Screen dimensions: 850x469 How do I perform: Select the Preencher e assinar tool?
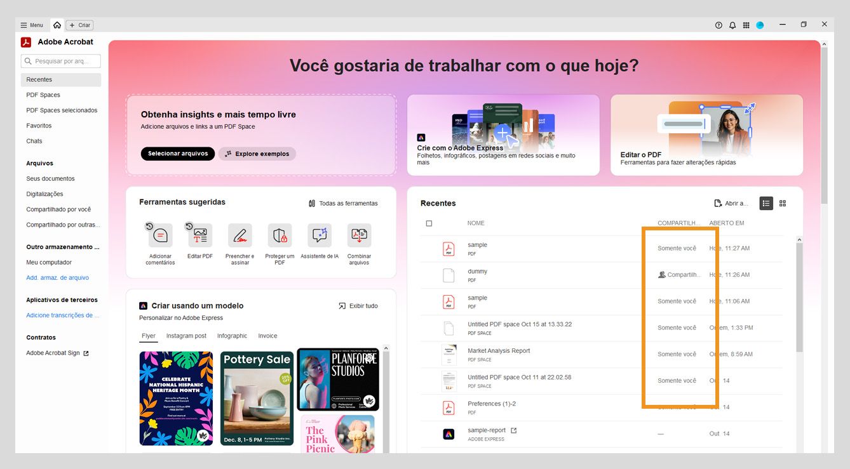(x=239, y=235)
